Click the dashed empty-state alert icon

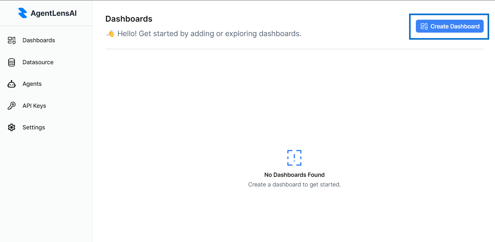(294, 158)
